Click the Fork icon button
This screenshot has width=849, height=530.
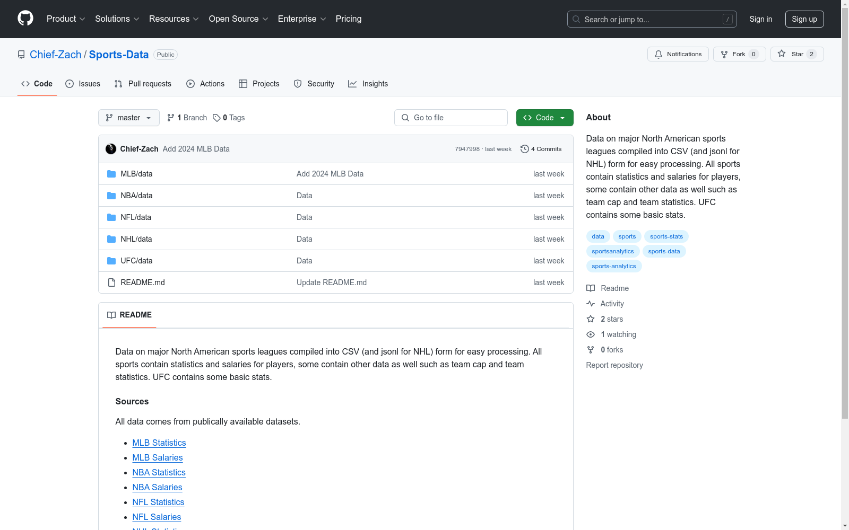(724, 54)
